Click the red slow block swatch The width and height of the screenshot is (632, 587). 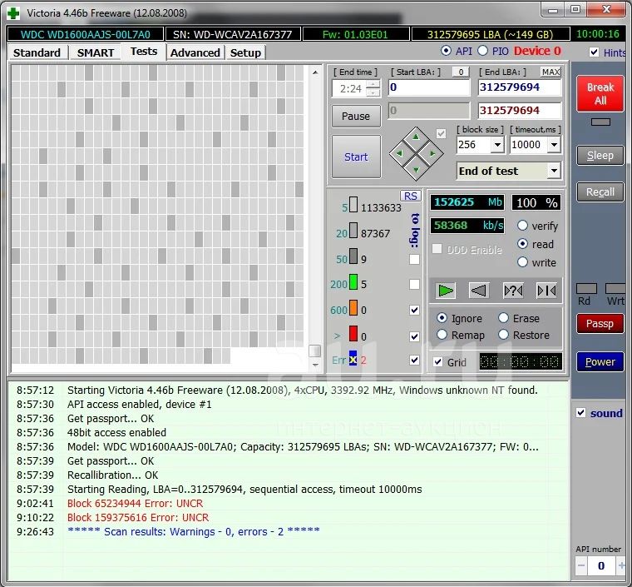(x=353, y=334)
